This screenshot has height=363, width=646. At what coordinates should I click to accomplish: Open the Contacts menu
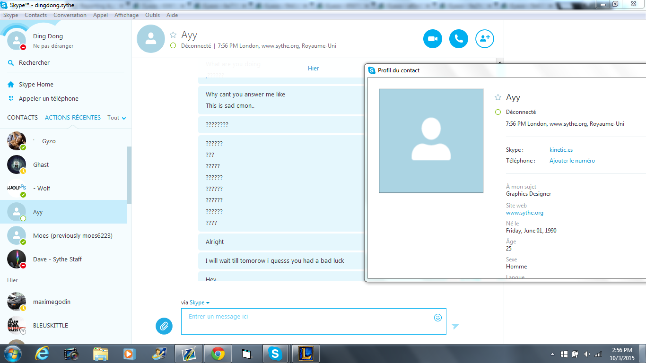click(x=35, y=15)
